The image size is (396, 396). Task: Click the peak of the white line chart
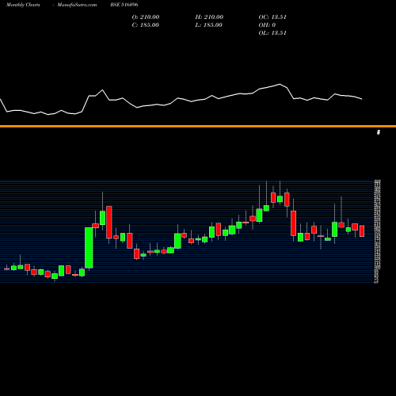(x=280, y=84)
